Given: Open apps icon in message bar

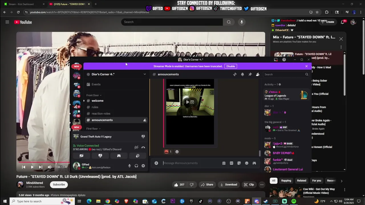Looking at the screenshot, I should click(254, 163).
